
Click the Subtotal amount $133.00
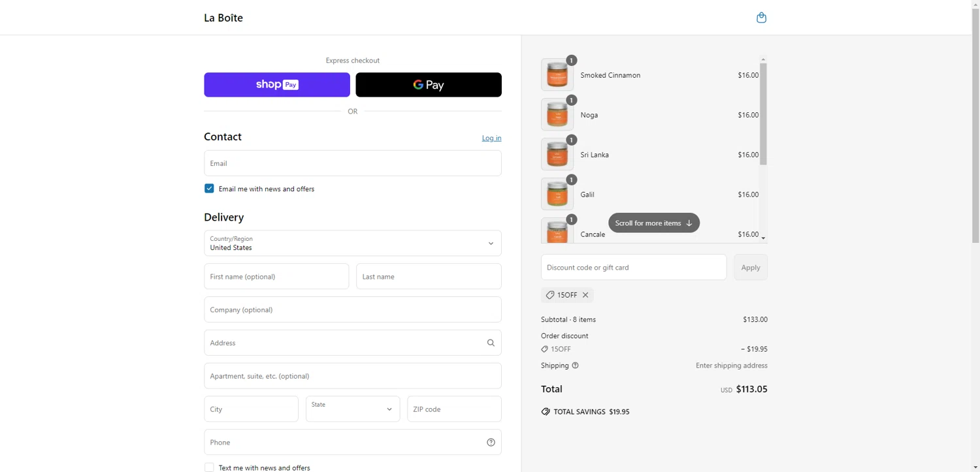coord(755,320)
